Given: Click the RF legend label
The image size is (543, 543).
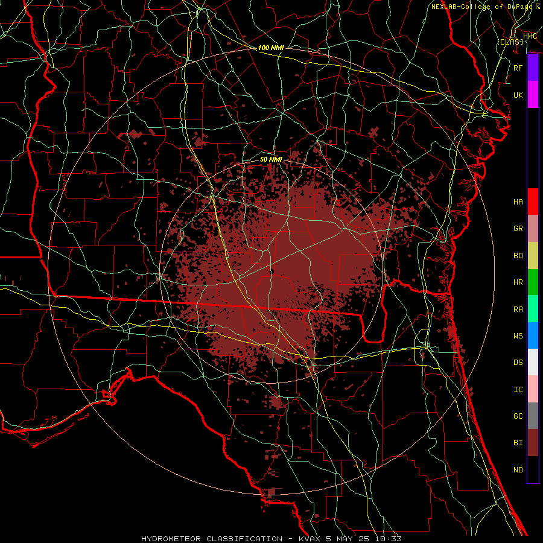Looking at the screenshot, I should pyautogui.click(x=518, y=68).
